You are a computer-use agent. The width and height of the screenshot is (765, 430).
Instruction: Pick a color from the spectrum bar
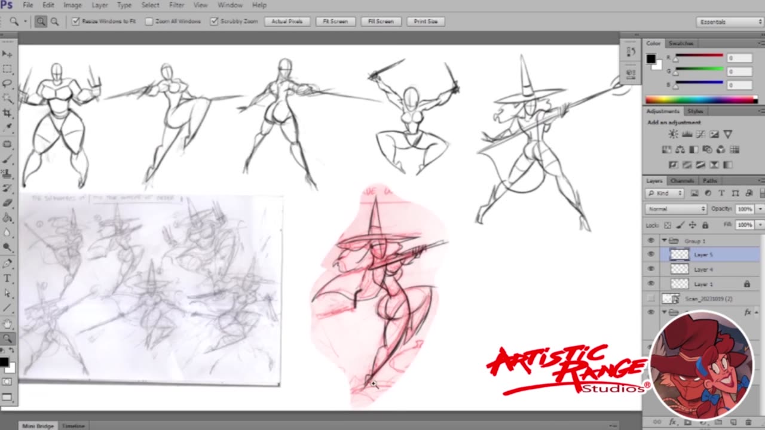coord(701,100)
